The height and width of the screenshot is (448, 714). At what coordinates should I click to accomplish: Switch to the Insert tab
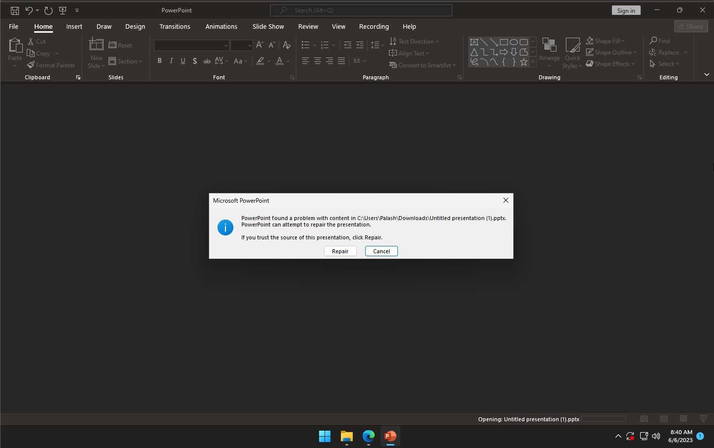coord(74,27)
